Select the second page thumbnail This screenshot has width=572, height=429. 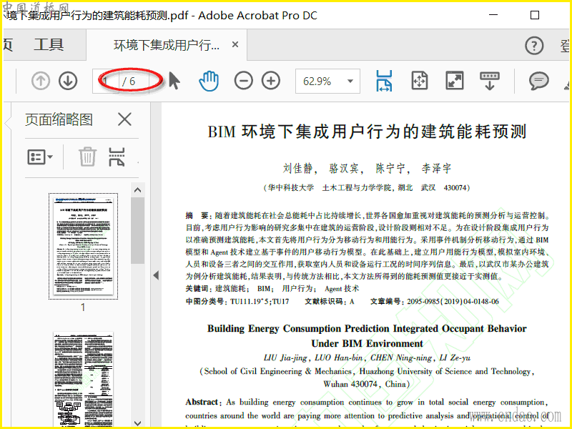pyautogui.click(x=83, y=379)
